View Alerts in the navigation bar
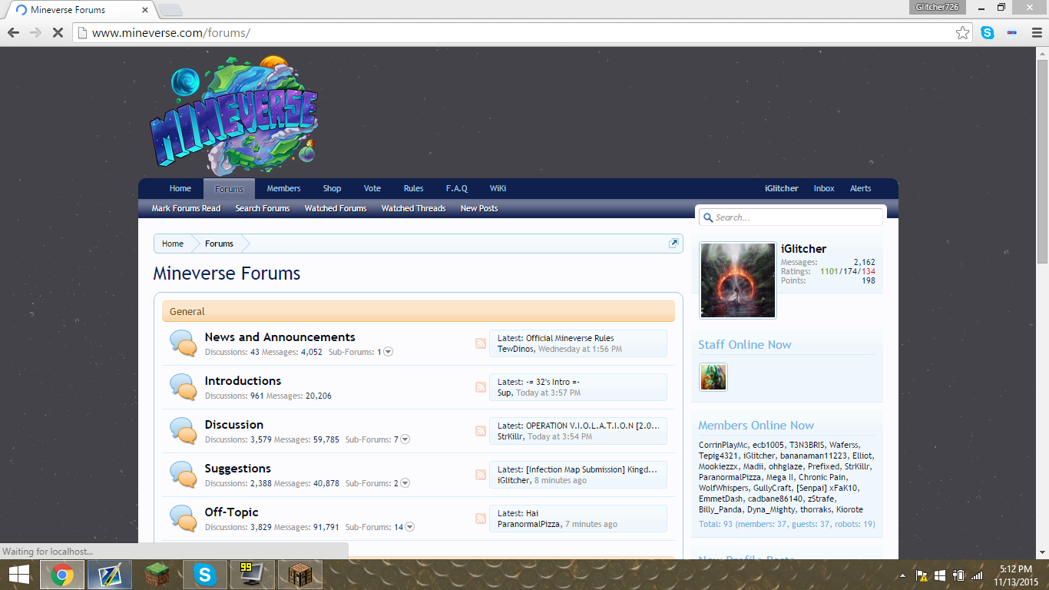 coord(860,188)
